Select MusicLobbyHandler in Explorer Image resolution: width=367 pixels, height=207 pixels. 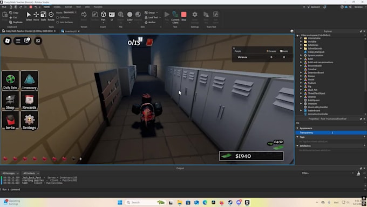point(317,107)
